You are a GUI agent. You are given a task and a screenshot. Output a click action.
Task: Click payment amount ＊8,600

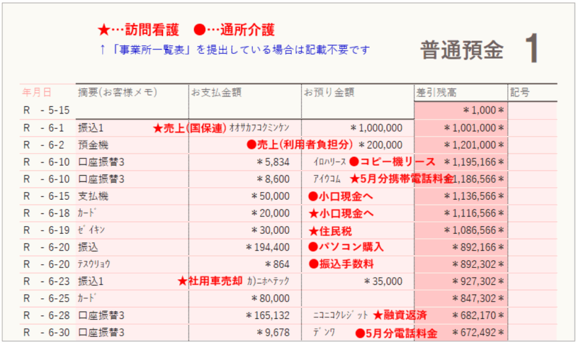(273, 179)
